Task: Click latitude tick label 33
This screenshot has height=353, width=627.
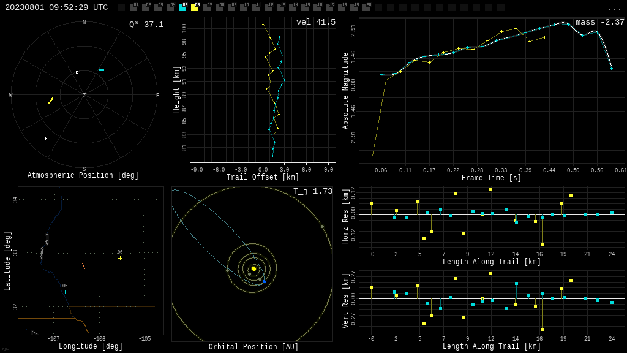Action: 15,253
